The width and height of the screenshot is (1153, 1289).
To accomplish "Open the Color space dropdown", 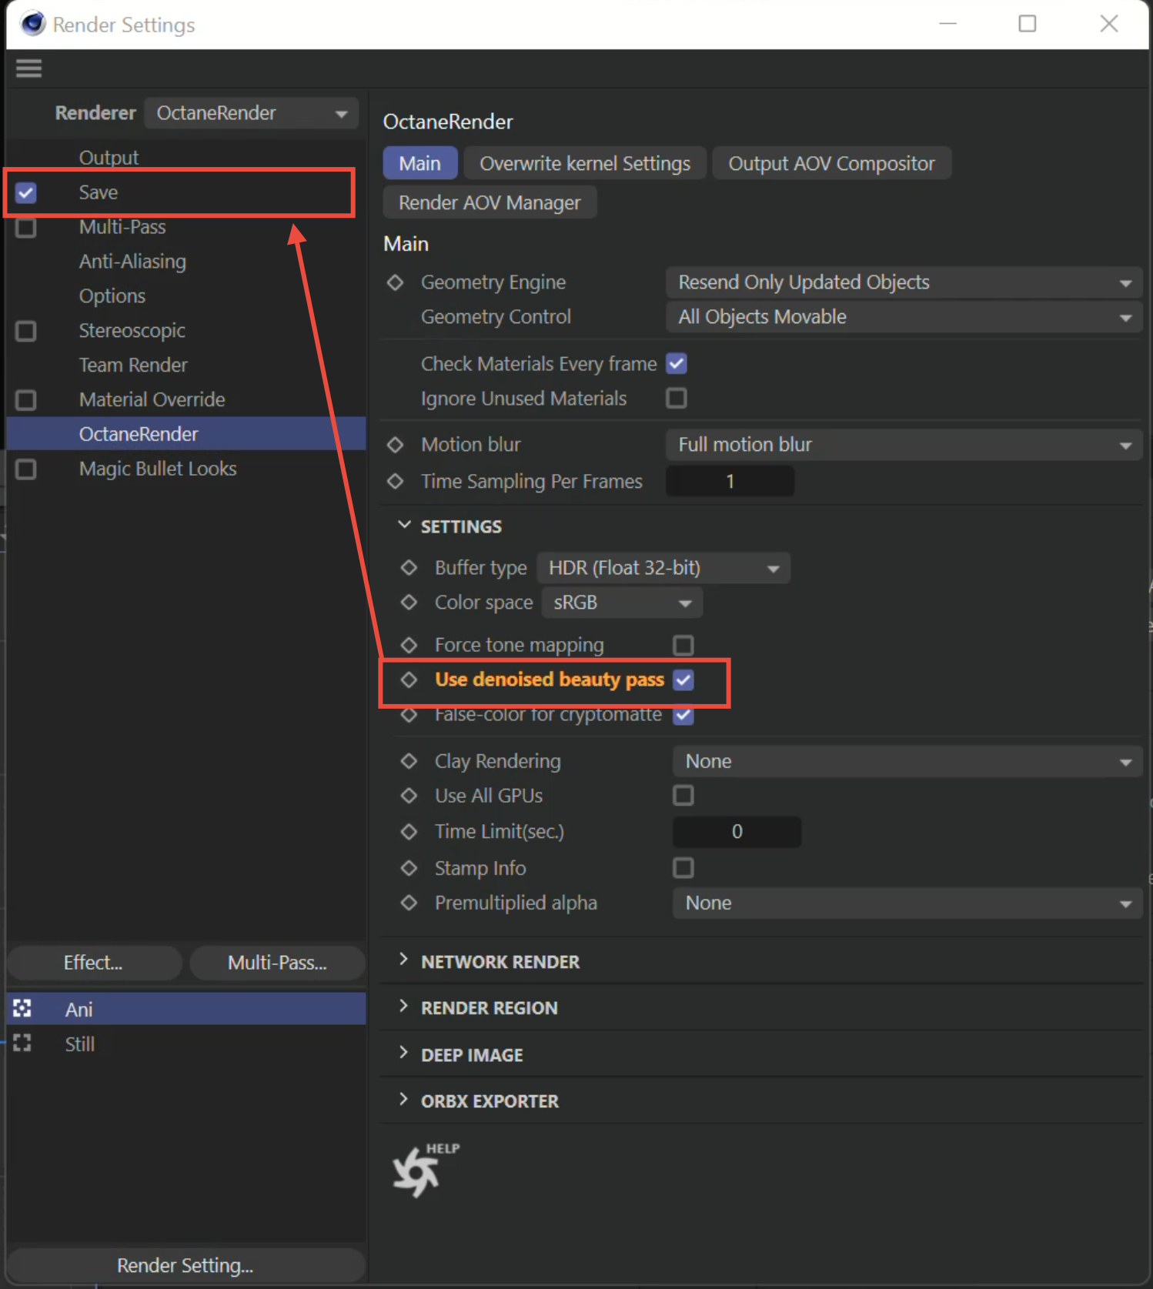I will (x=622, y=603).
